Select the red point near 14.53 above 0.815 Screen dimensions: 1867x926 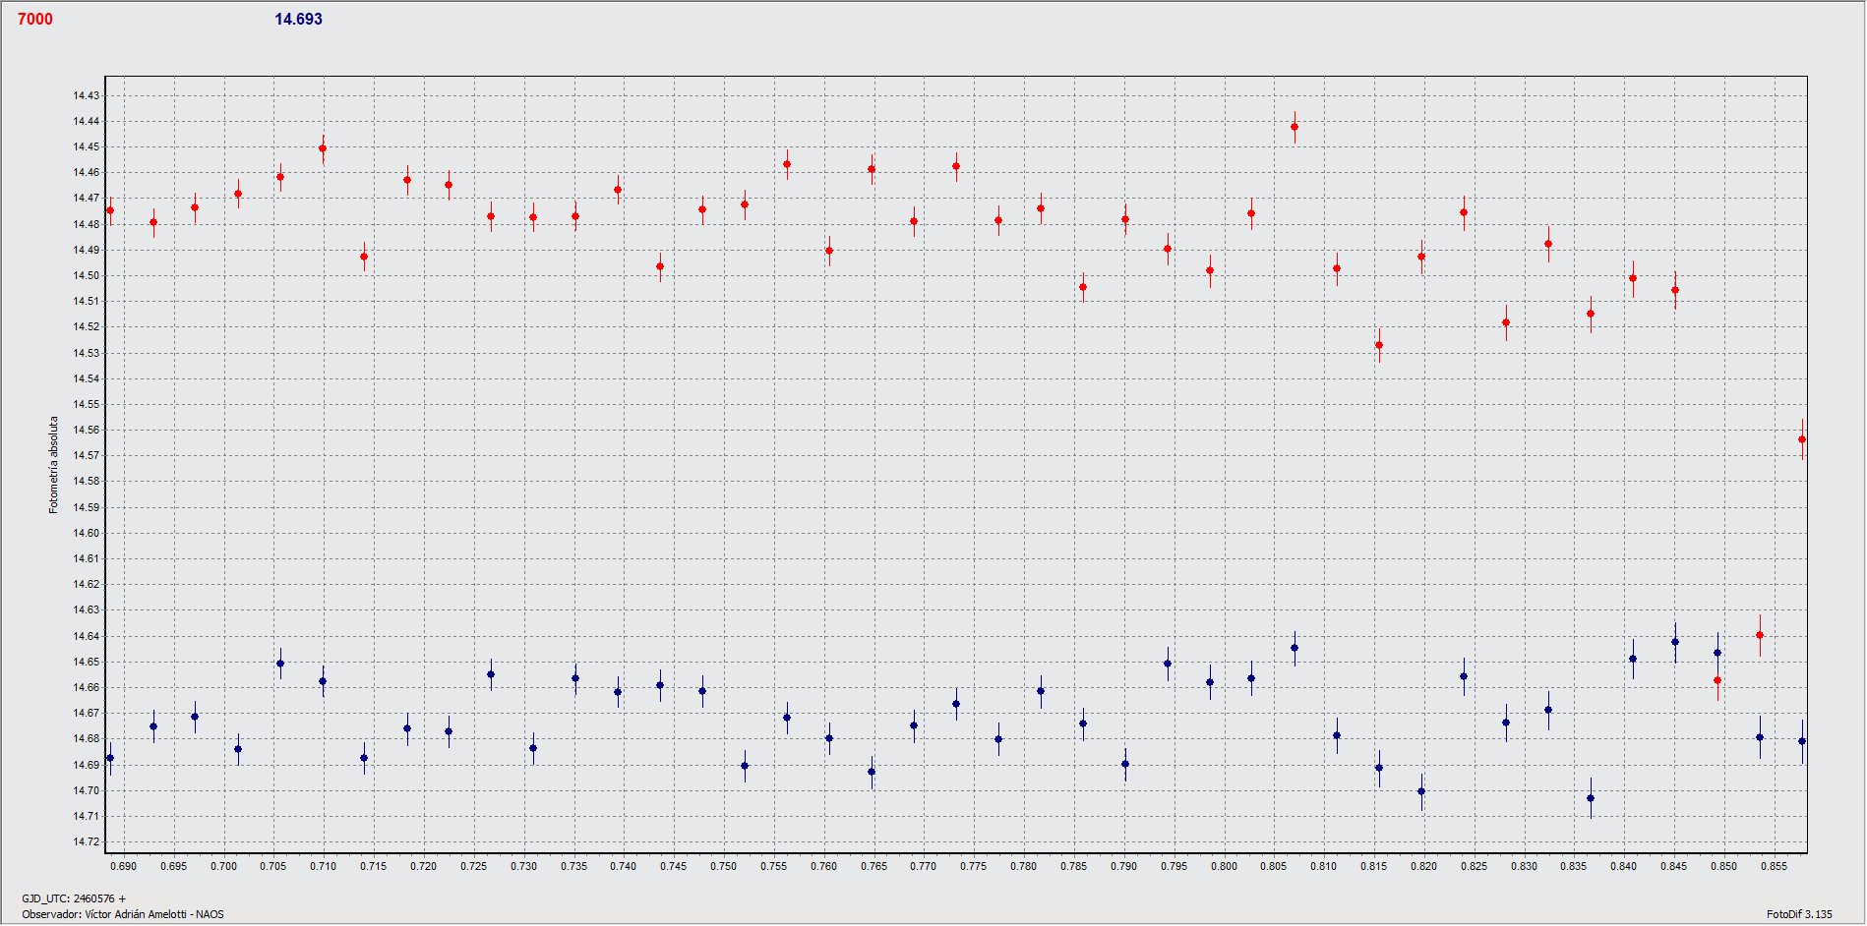click(x=1379, y=345)
